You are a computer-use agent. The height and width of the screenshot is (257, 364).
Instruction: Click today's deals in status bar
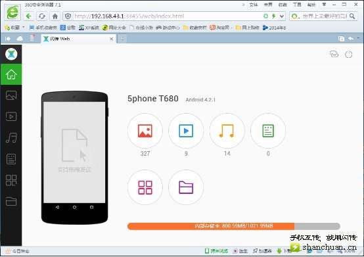[17, 251]
